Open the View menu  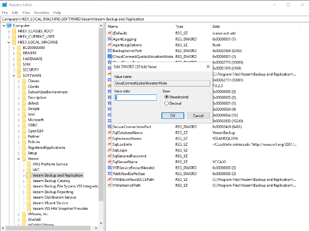(26, 13)
